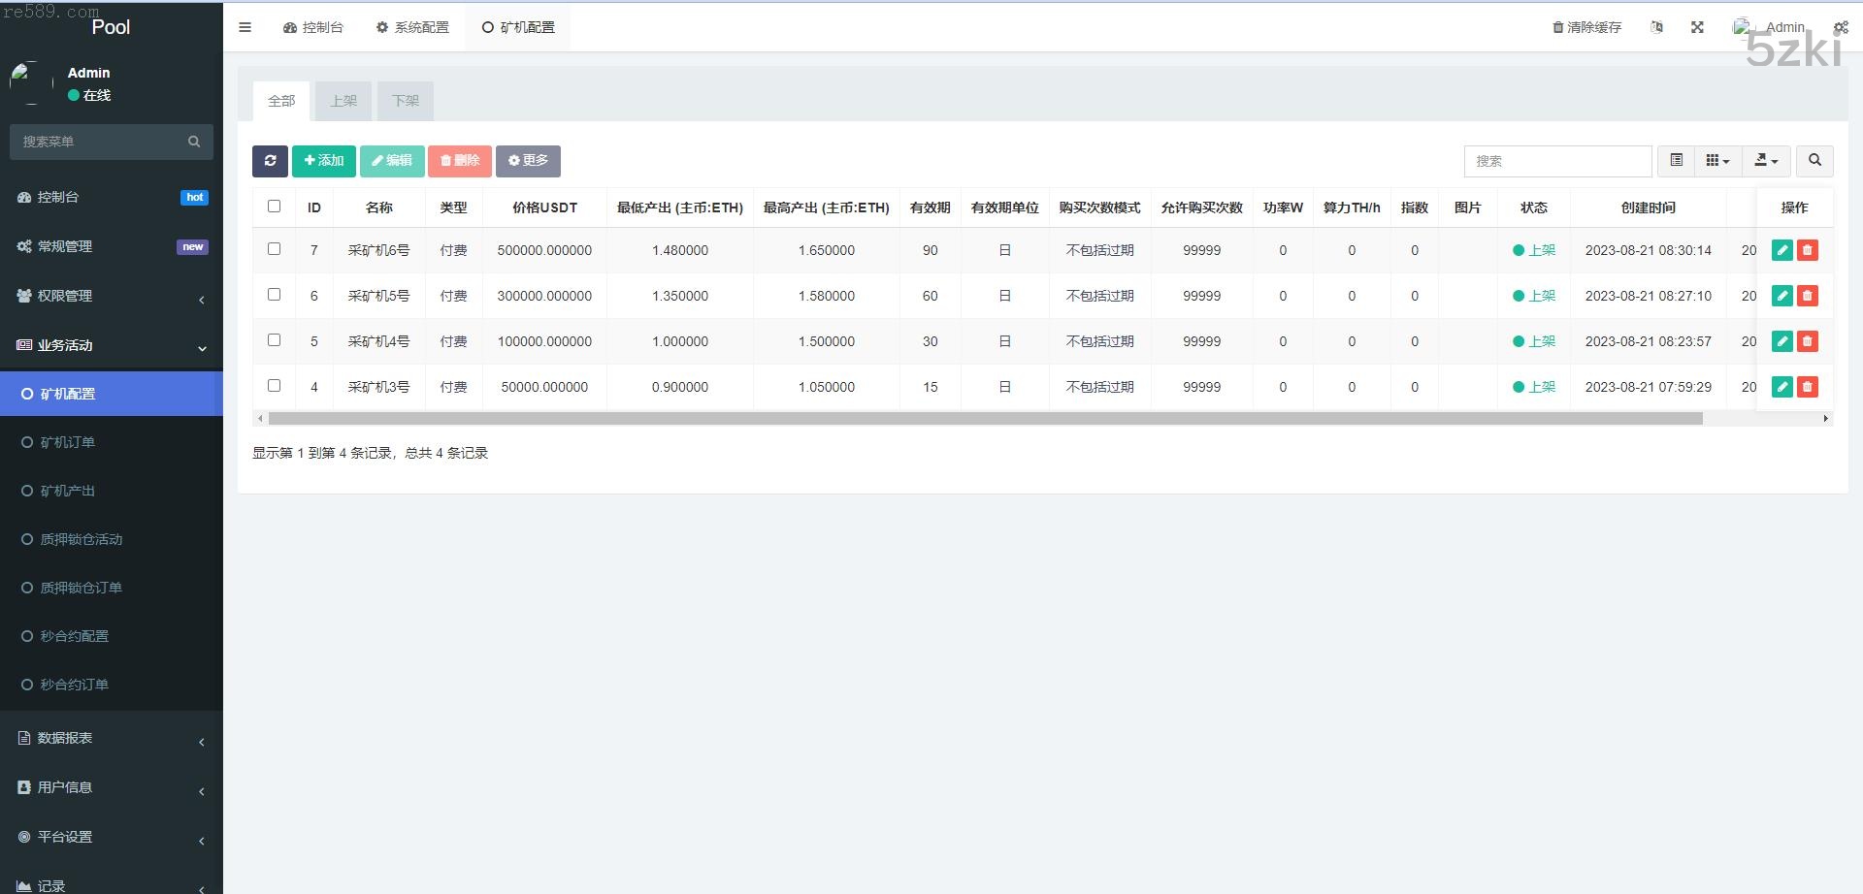This screenshot has height=894, width=1863.
Task: Toggle table card view icon
Action: tap(1676, 161)
